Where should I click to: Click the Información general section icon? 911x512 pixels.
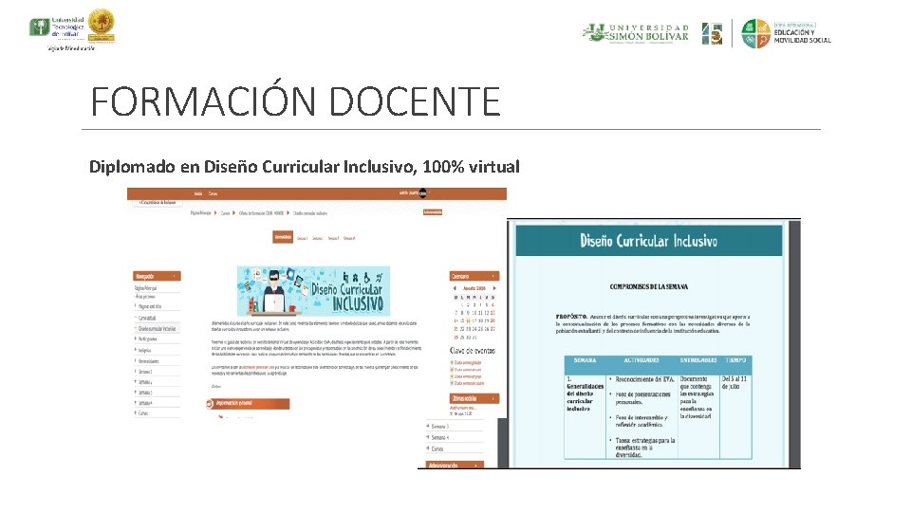click(210, 404)
